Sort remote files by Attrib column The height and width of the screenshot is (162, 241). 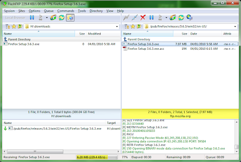[x=230, y=34]
